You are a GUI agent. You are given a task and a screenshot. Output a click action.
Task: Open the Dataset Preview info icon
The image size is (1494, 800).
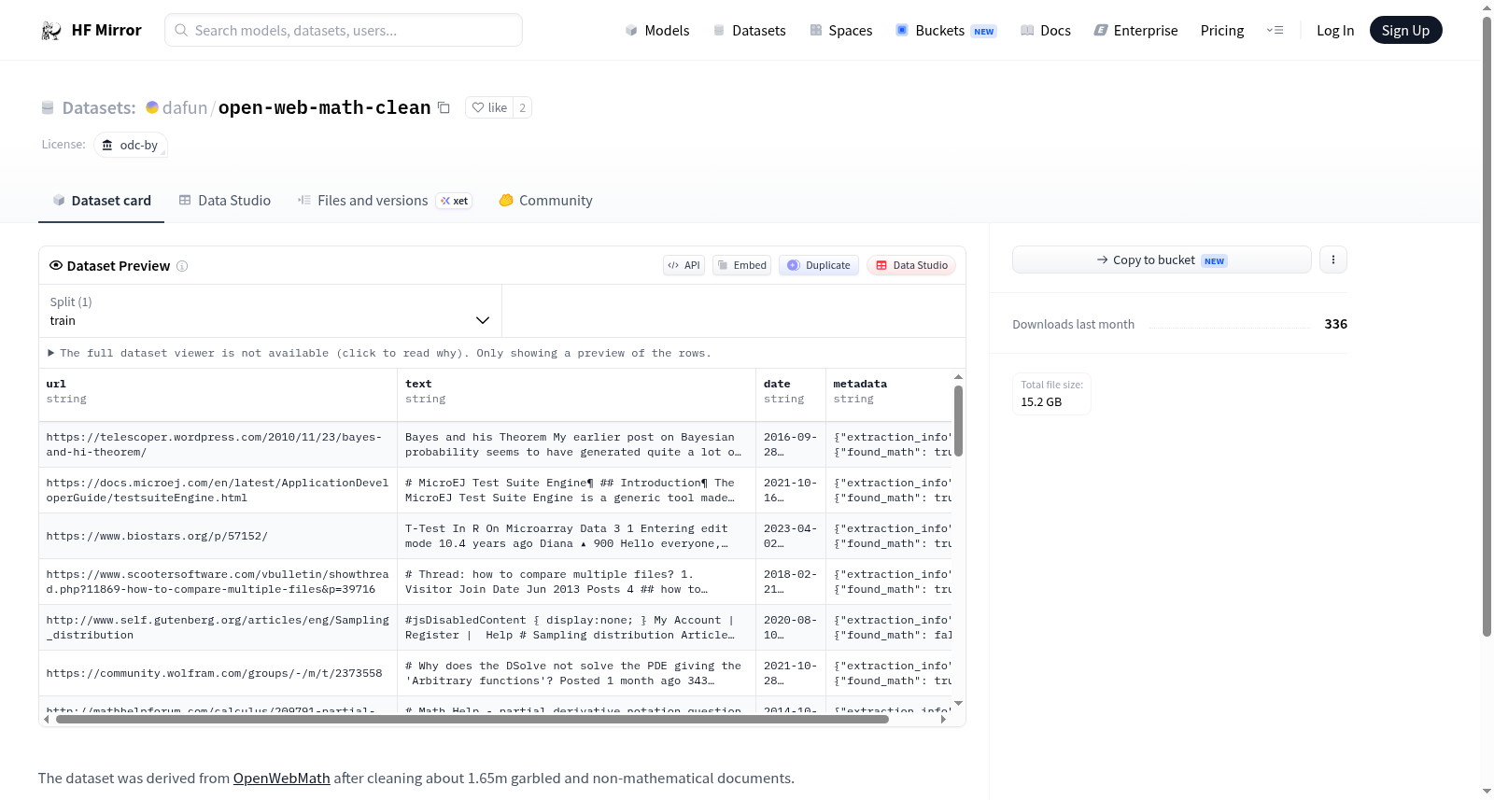(182, 266)
